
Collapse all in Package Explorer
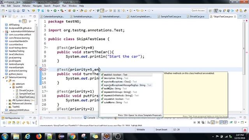[x=20, y=21]
